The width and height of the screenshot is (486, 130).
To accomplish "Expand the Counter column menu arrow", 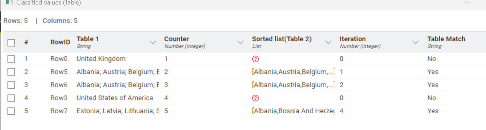I will click(240, 42).
